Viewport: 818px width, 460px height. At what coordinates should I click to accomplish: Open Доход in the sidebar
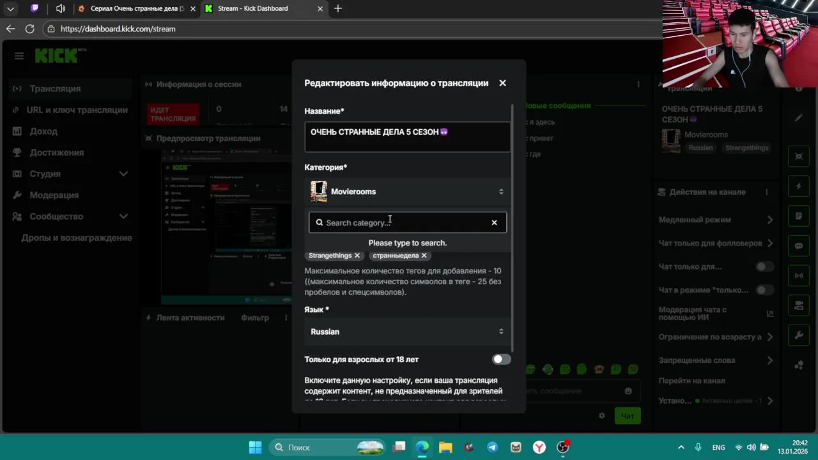70,131
